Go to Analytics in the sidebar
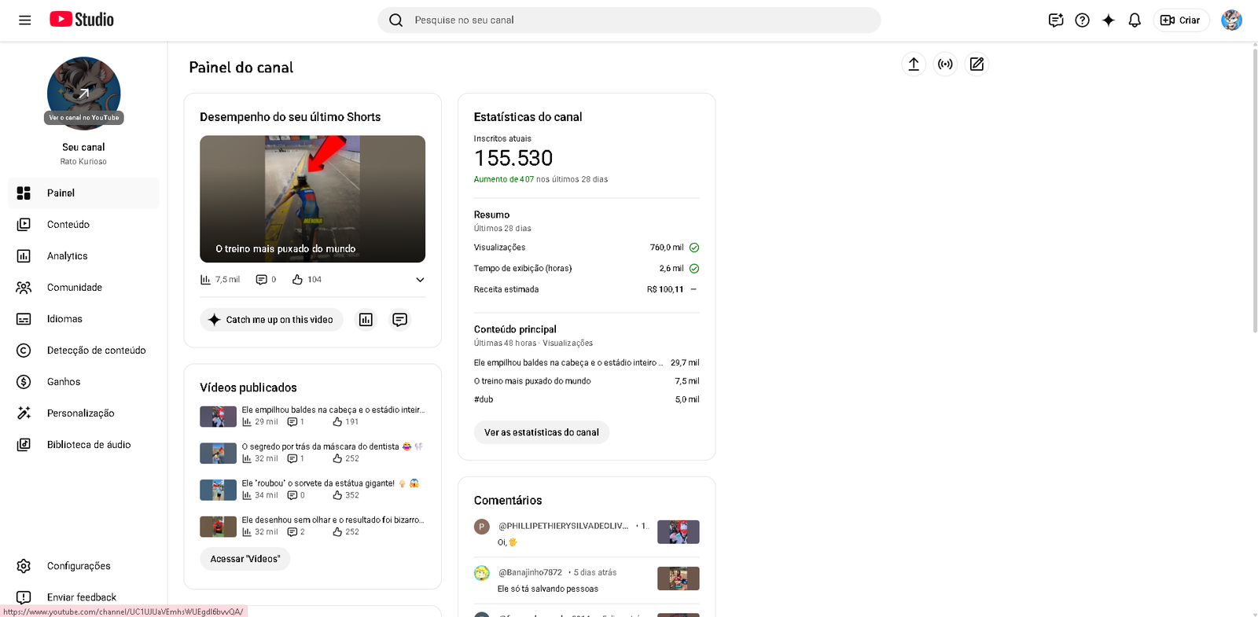This screenshot has width=1258, height=617. 68,256
